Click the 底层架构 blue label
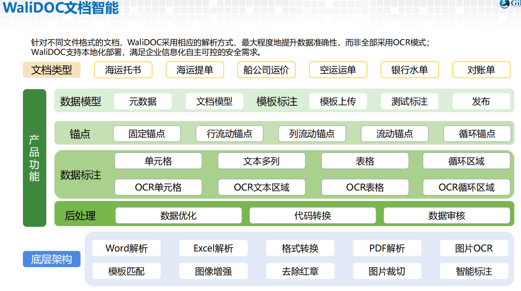Image resolution: width=521 pixels, height=291 pixels. [x=52, y=259]
